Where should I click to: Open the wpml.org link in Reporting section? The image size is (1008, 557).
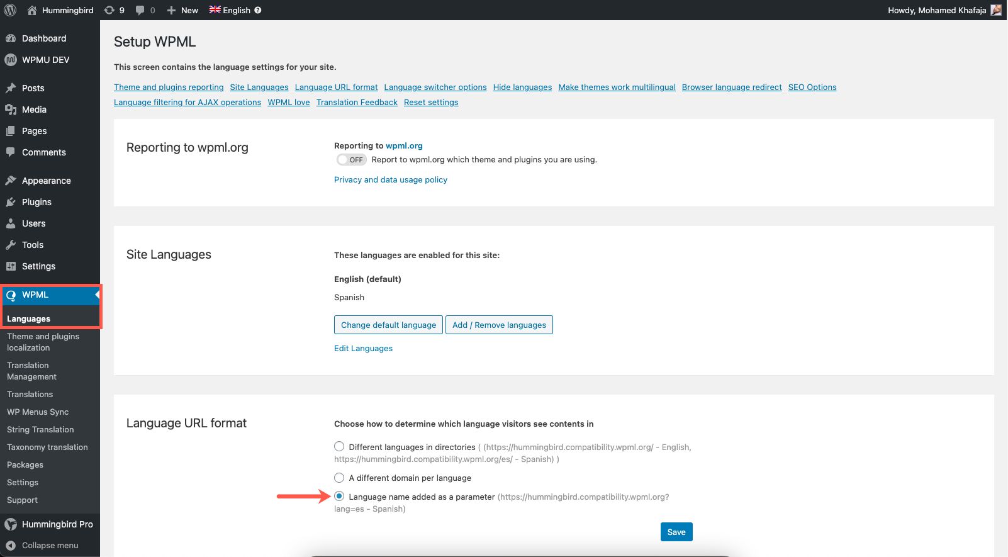tap(404, 145)
